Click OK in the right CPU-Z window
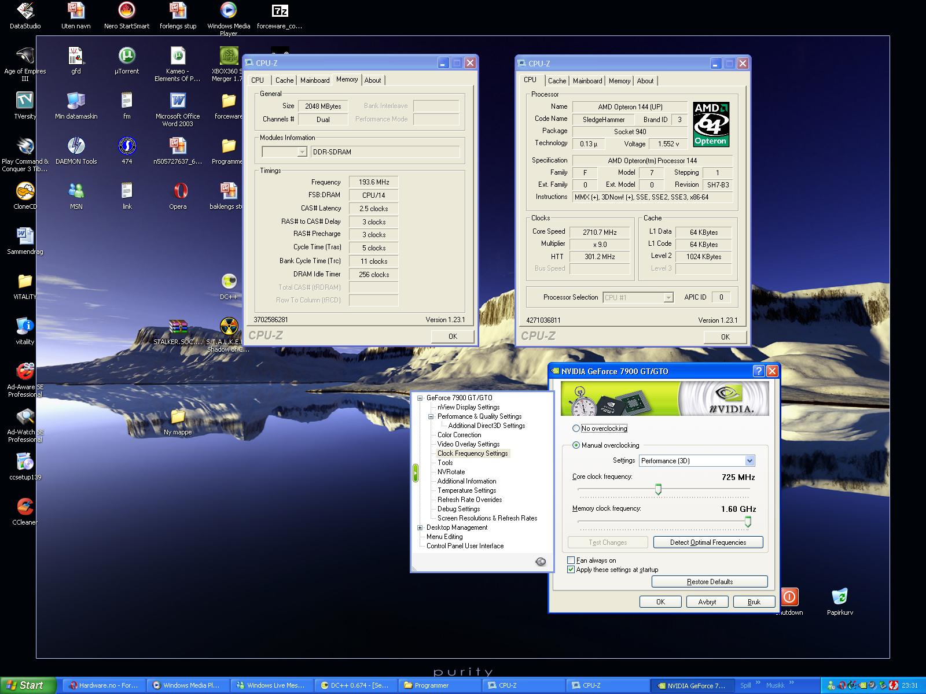The image size is (926, 694). click(x=725, y=337)
